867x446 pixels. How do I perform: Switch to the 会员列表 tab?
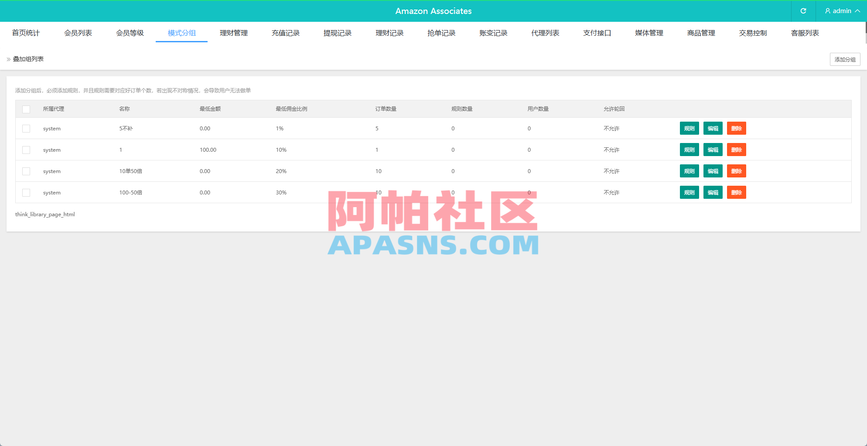coord(78,33)
